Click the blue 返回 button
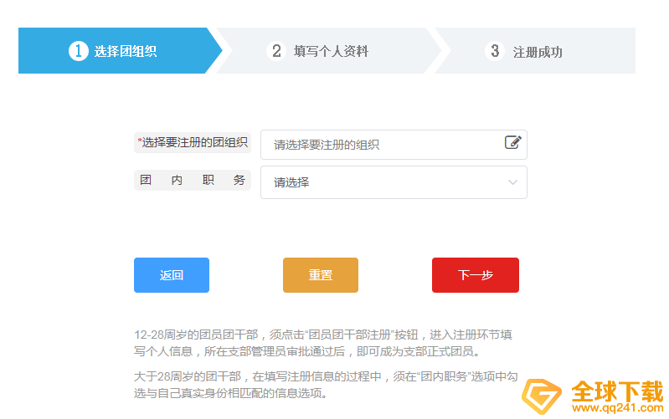669x419 pixels. click(x=172, y=275)
